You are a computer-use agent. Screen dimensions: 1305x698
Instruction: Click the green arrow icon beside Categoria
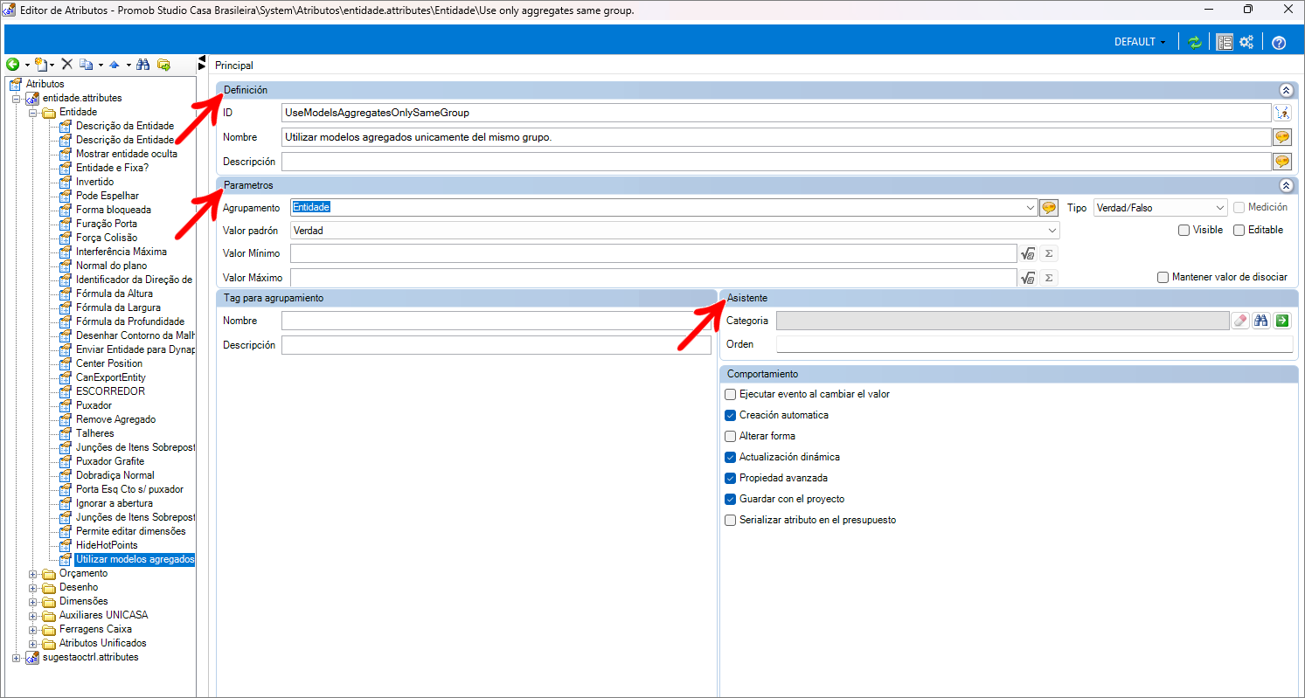pyautogui.click(x=1281, y=321)
